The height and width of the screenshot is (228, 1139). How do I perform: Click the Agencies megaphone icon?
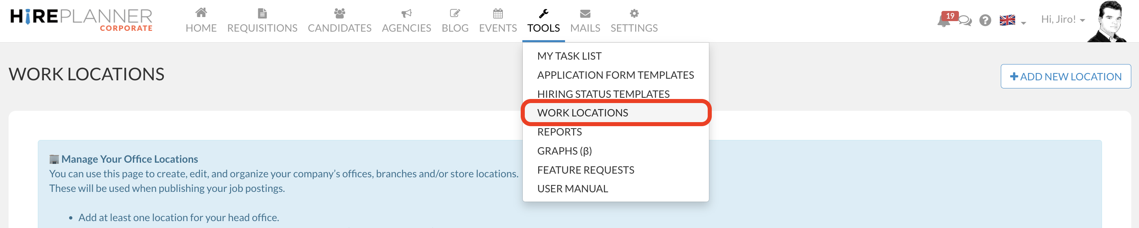click(x=406, y=13)
